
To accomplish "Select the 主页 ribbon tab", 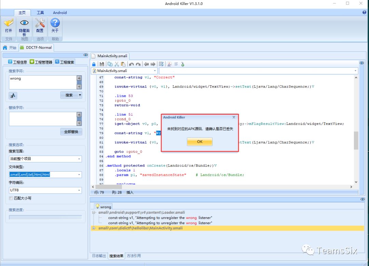I will tap(22, 12).
